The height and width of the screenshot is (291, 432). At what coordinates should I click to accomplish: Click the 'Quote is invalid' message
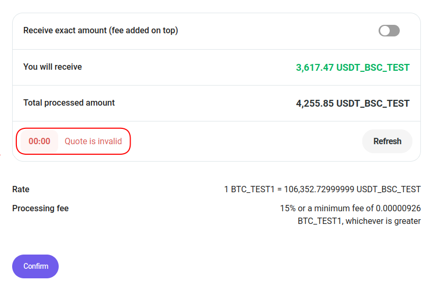(93, 141)
